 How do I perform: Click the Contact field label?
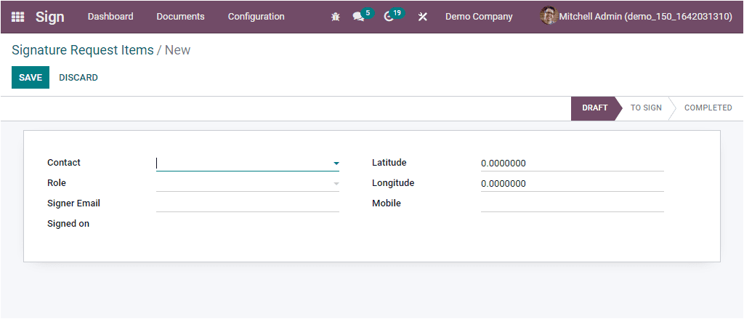64,162
